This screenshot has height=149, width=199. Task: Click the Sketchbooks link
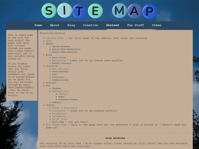coord(60,72)
